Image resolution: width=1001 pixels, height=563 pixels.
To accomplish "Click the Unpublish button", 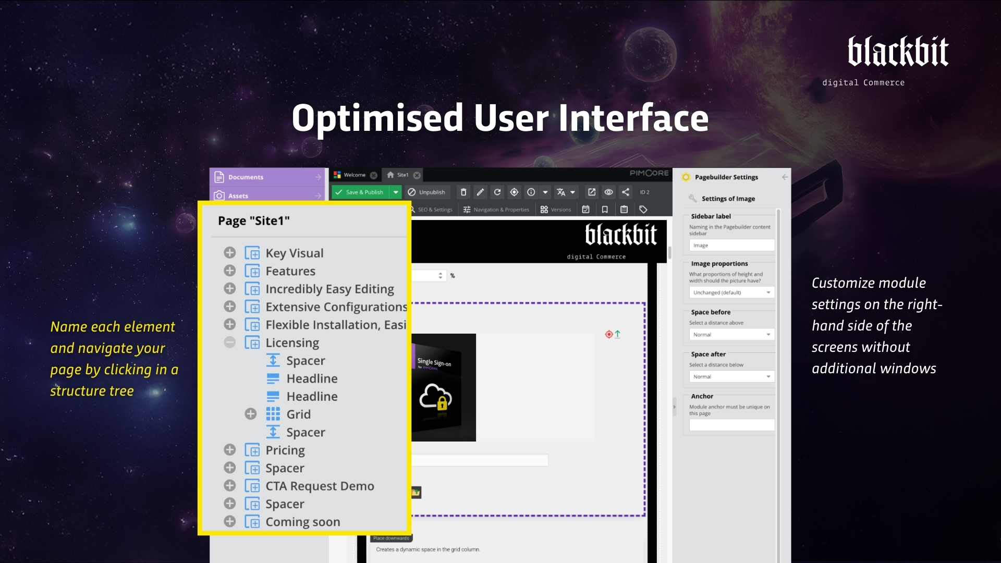I will coord(427,192).
